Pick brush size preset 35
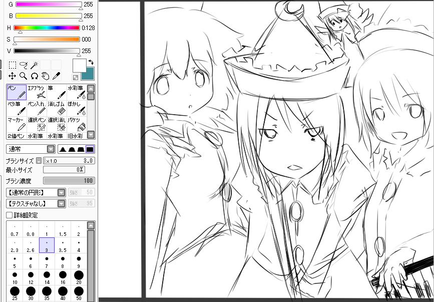Screen dimensions: 434x302 pos(47,293)
